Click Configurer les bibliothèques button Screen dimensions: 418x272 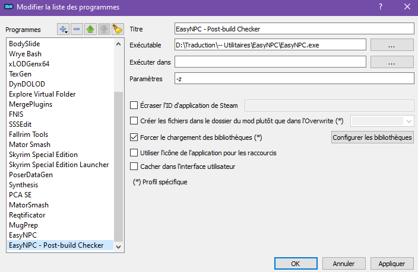coord(372,137)
